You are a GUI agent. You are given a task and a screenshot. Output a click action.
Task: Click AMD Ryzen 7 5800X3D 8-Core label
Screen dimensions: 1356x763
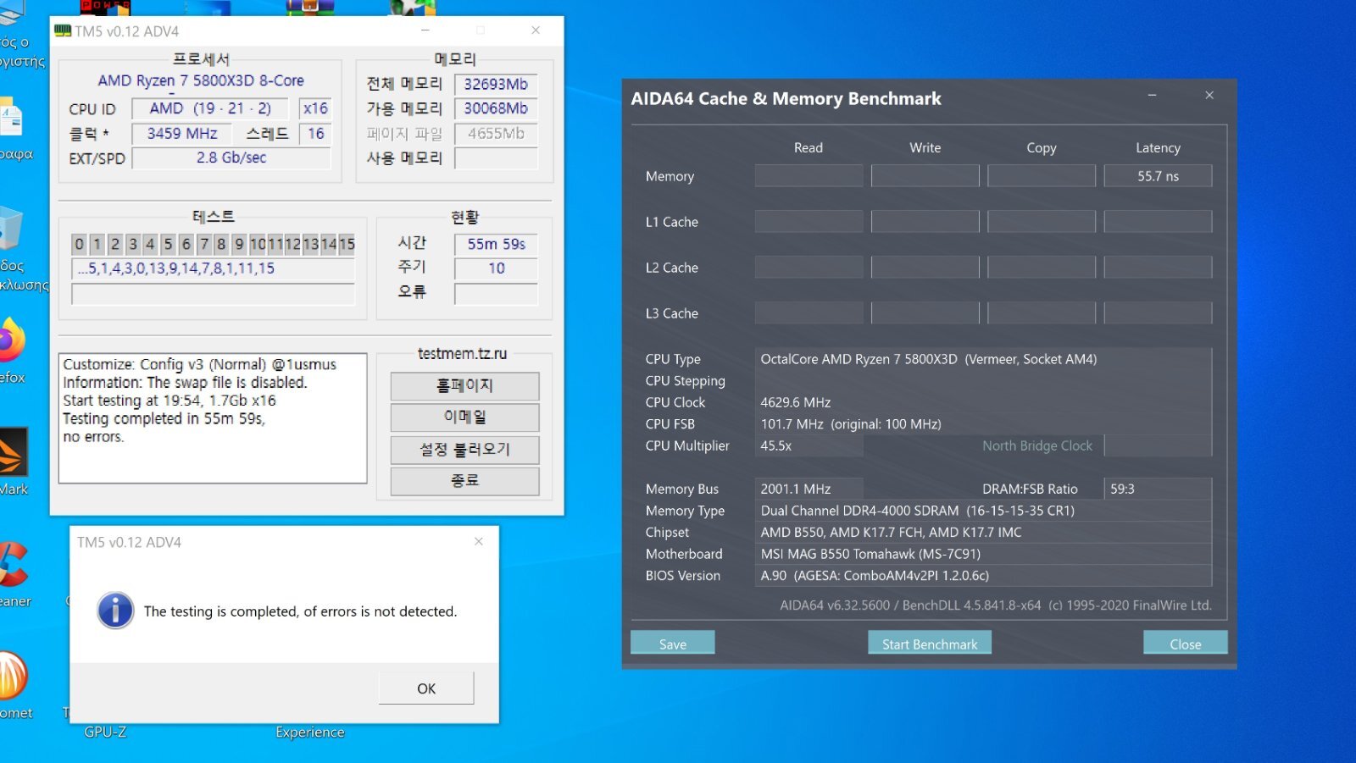point(201,80)
